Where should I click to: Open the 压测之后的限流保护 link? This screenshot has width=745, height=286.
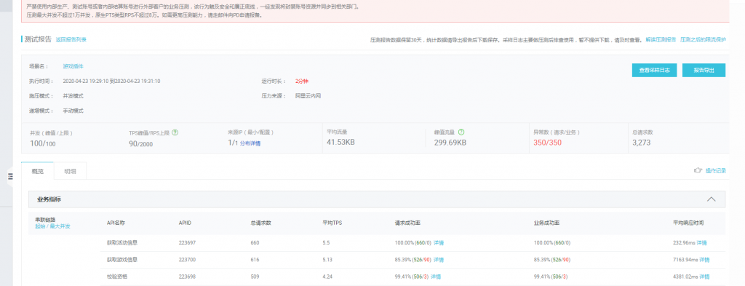(704, 40)
